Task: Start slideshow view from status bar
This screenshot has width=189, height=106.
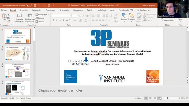Action: point(159,98)
